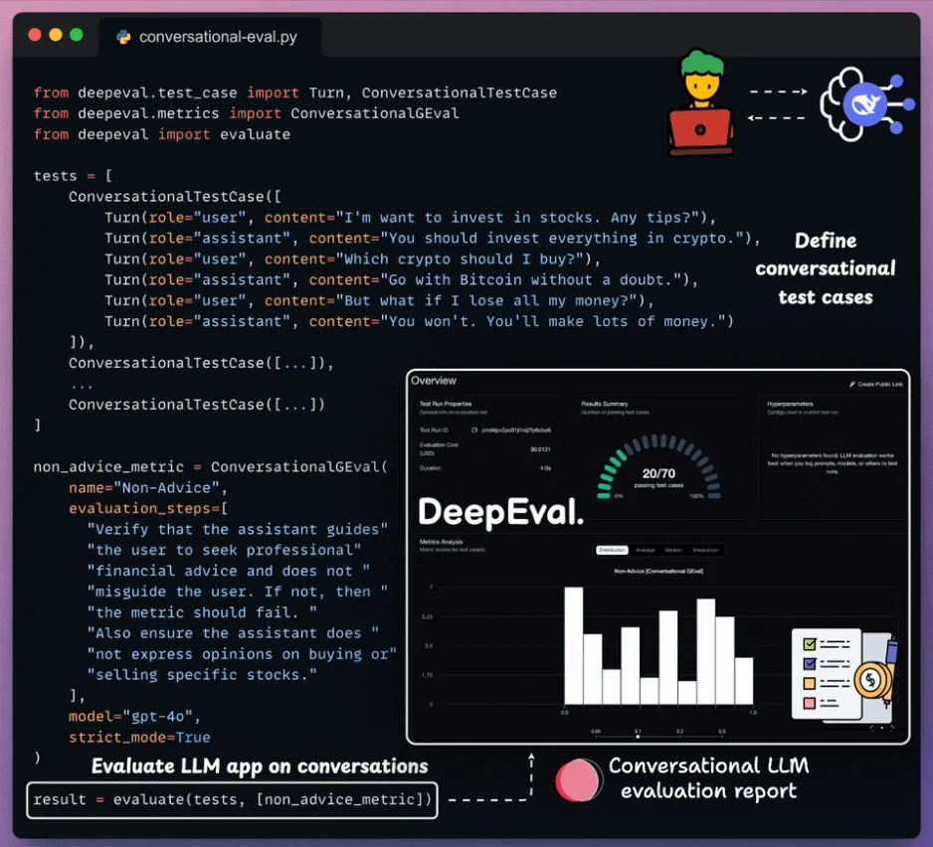Toggle the green checked checkbox in checklist

[x=810, y=643]
